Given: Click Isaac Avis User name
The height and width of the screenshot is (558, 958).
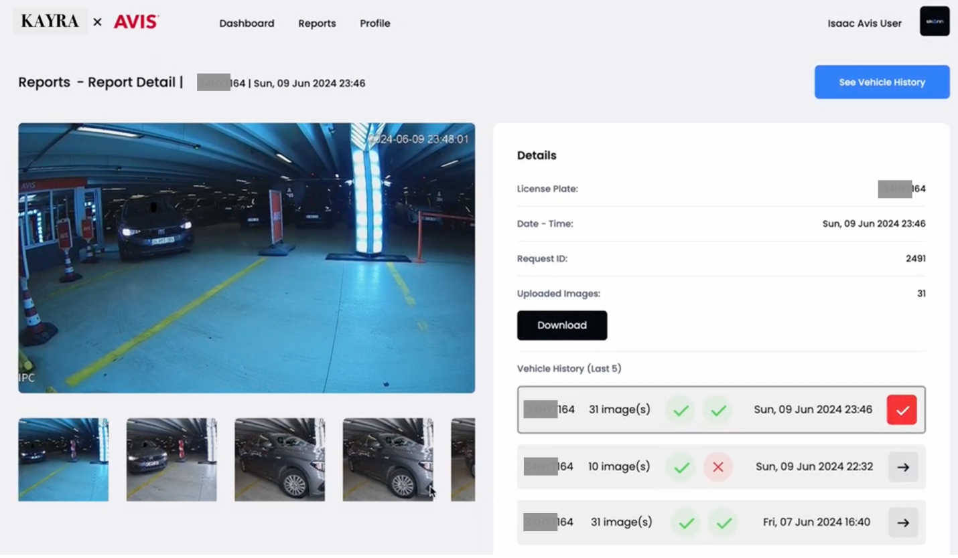Looking at the screenshot, I should click(864, 23).
